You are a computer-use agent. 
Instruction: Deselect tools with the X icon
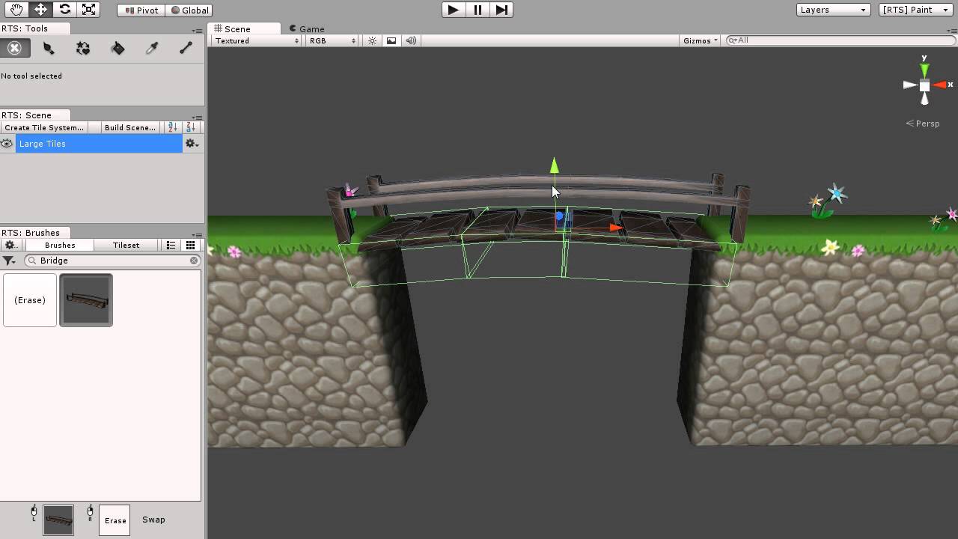click(15, 48)
